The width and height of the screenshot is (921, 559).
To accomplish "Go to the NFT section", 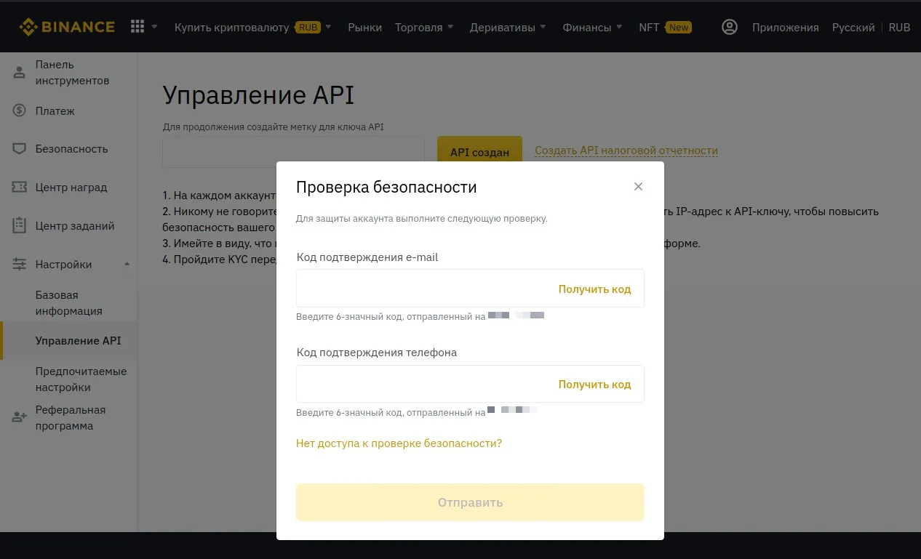I will tap(647, 27).
